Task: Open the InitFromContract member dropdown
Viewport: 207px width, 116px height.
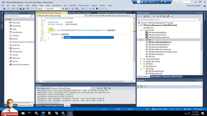Action: click(110, 16)
